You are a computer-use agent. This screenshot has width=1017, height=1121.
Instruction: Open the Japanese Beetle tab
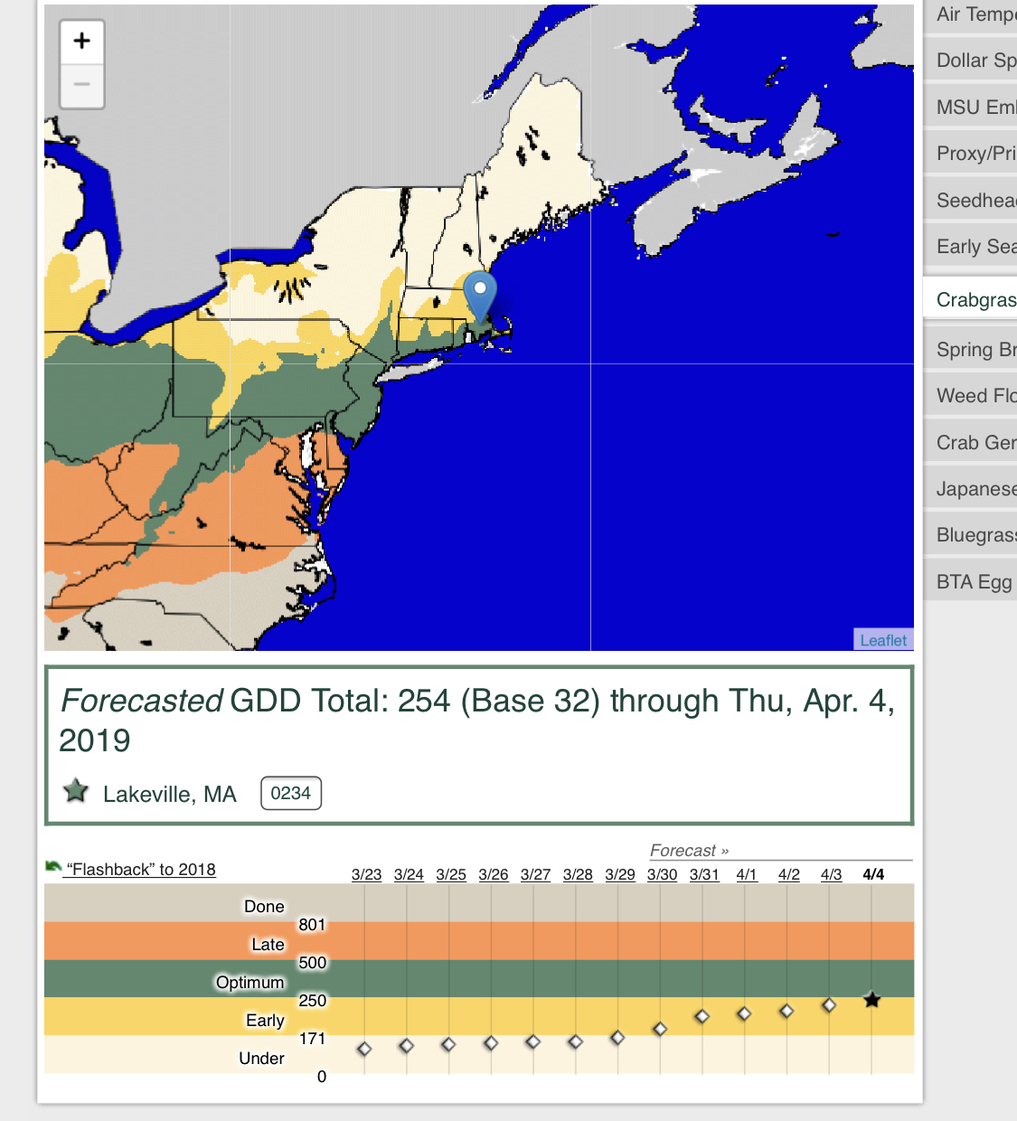pos(971,489)
